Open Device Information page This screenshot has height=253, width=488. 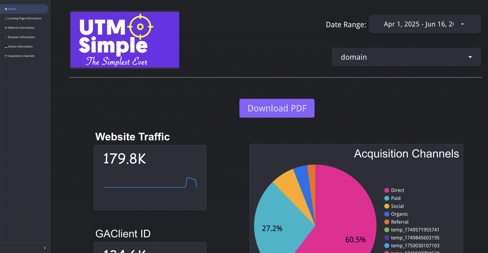24,47
